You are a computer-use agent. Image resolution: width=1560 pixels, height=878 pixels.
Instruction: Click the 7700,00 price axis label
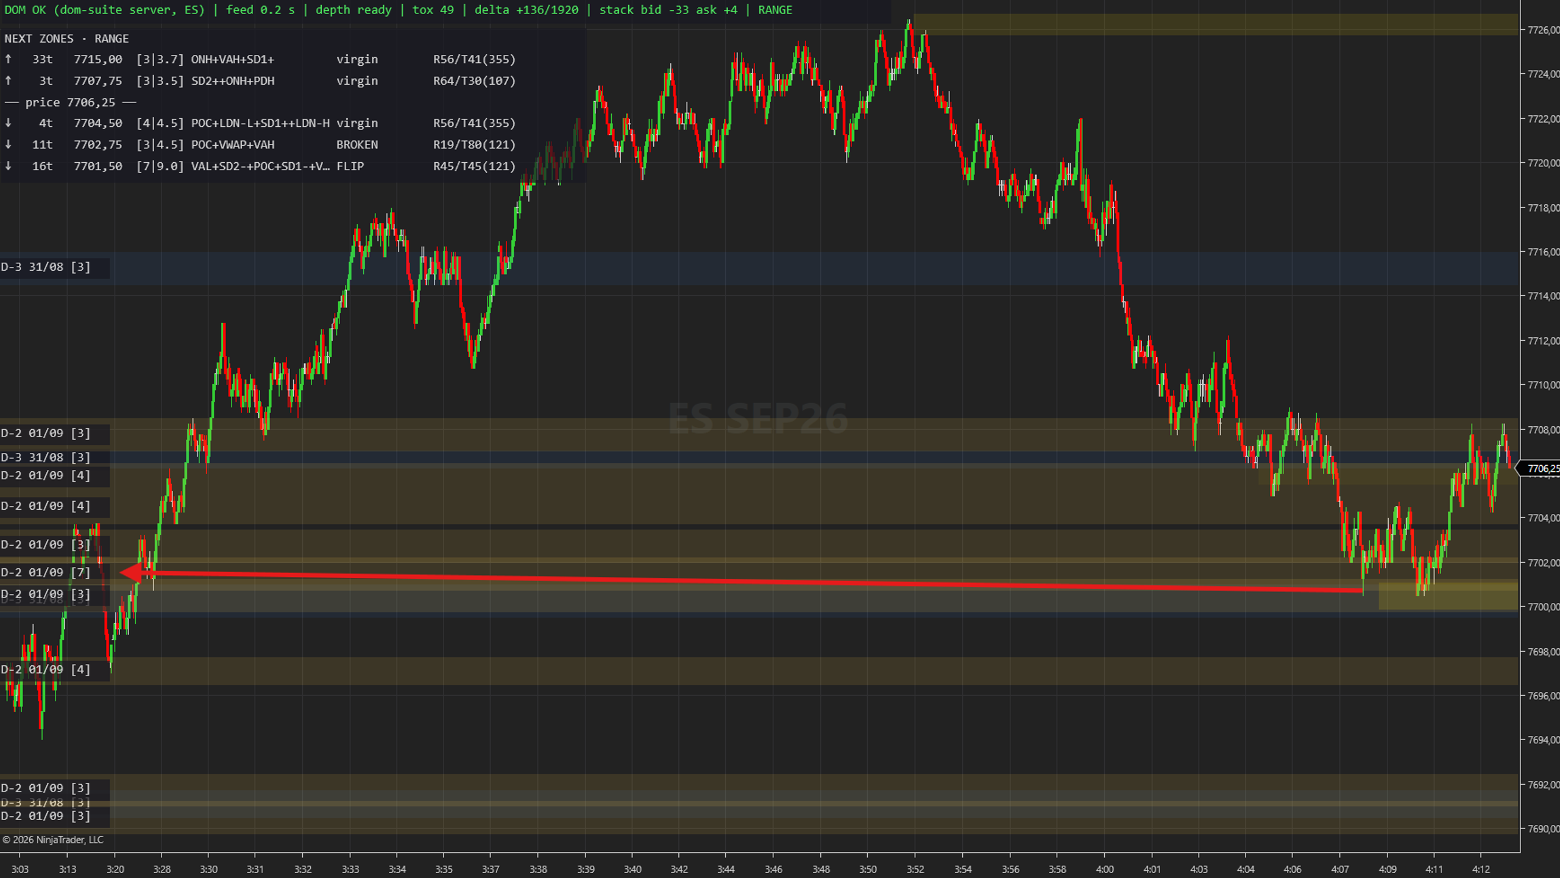pyautogui.click(x=1543, y=607)
